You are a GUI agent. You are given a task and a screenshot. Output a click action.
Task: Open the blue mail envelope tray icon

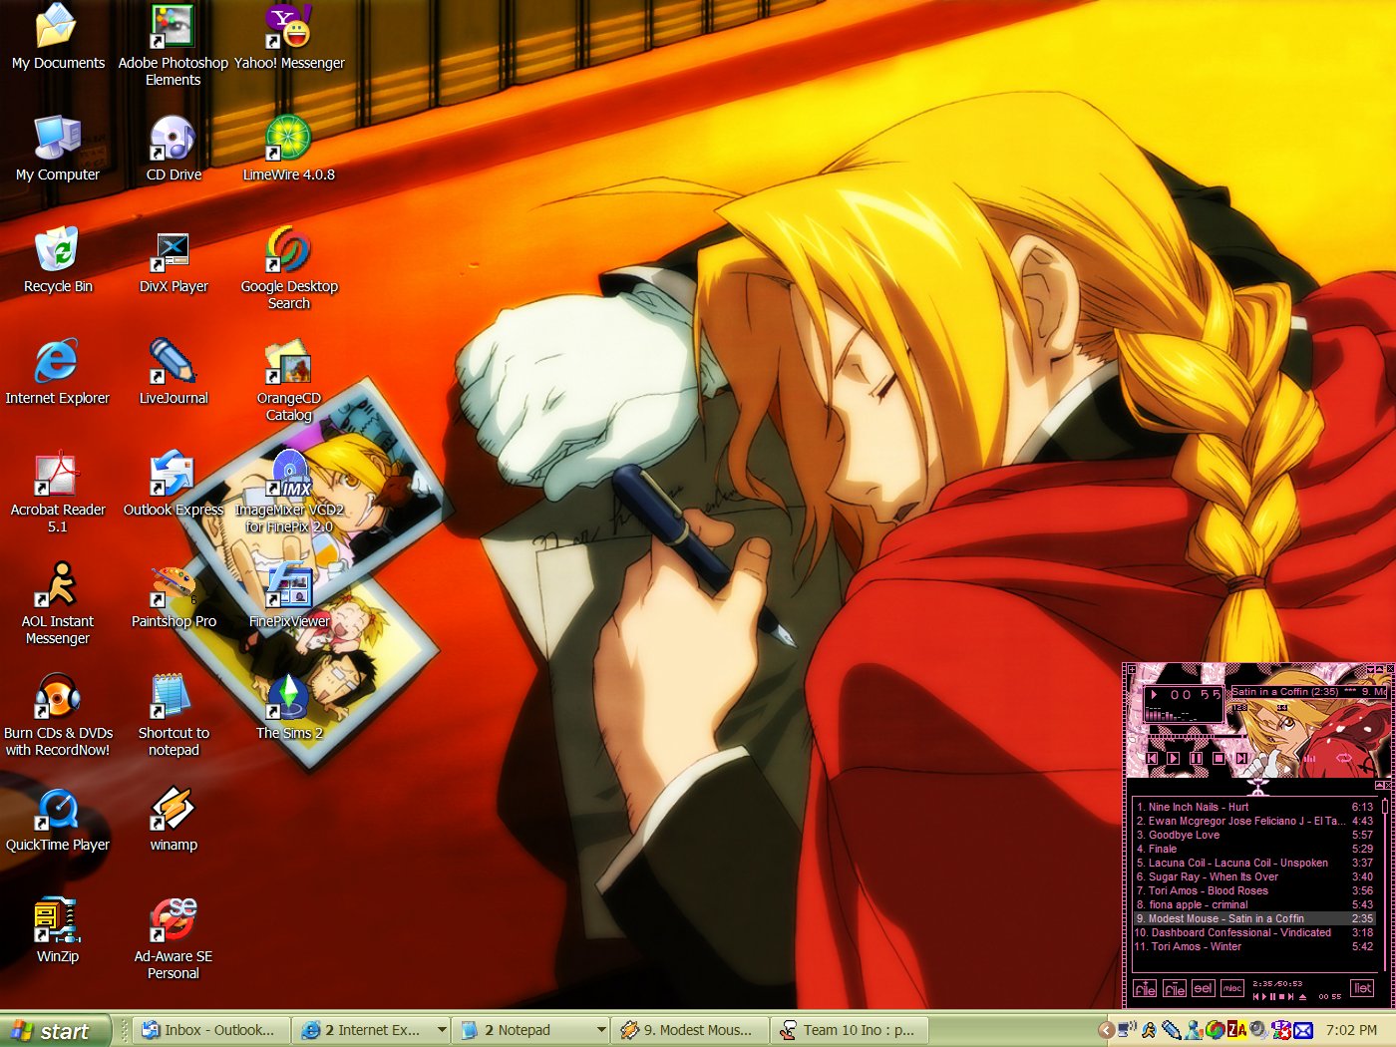tap(1303, 1030)
